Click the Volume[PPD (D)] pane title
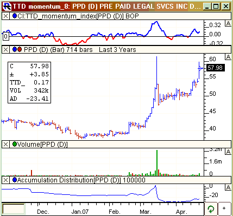Screen dimensions: 233x216 click(42, 145)
